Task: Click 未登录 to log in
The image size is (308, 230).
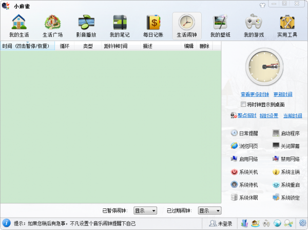Action: pyautogui.click(x=220, y=223)
